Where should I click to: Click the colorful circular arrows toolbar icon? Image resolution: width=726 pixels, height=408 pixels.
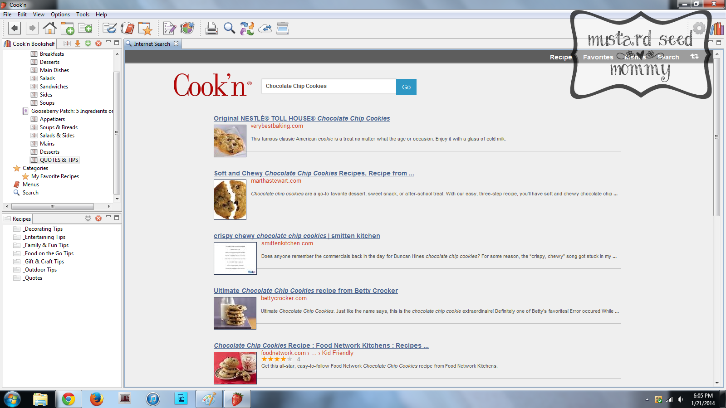[247, 28]
